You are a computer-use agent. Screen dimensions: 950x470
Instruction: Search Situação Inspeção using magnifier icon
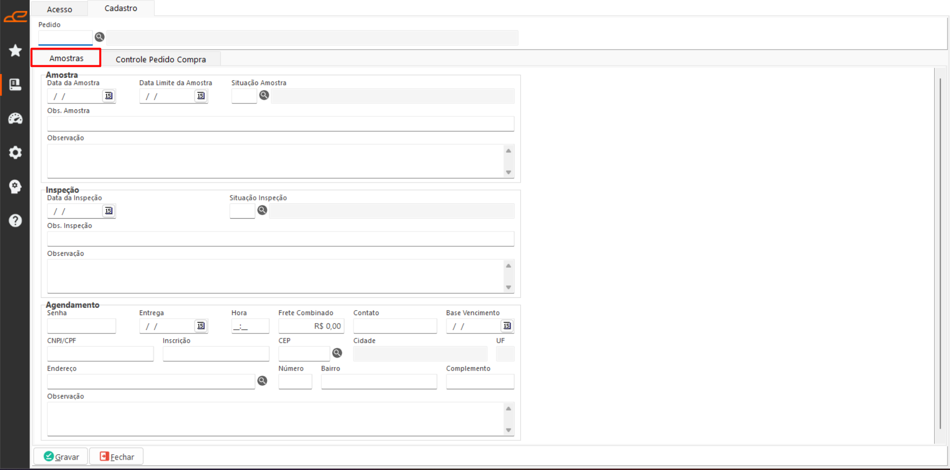click(262, 210)
